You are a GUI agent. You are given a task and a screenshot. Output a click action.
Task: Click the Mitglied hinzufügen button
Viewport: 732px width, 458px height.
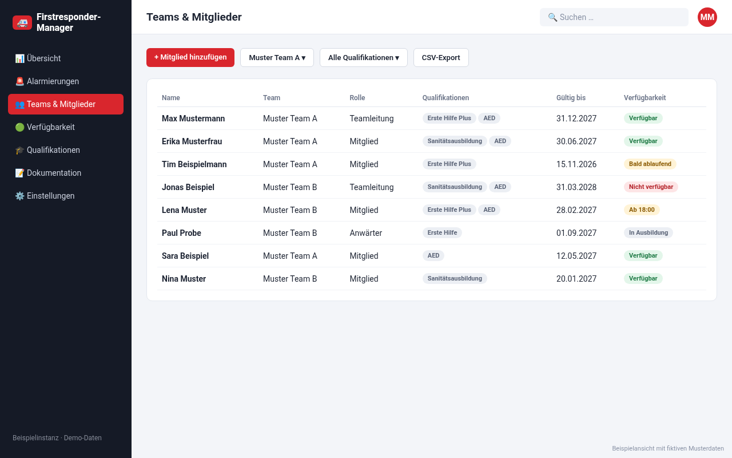pyautogui.click(x=190, y=57)
